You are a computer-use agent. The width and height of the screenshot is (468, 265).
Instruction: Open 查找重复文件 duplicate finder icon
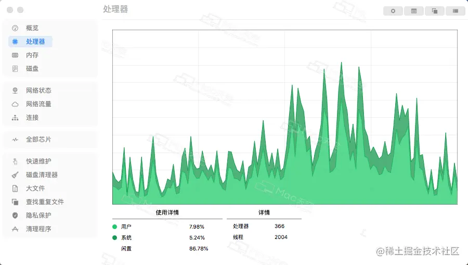pyautogui.click(x=15, y=202)
